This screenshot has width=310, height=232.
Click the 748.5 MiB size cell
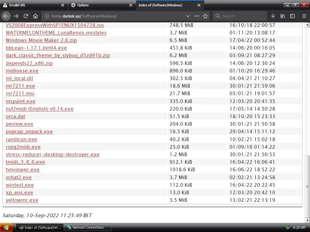[181, 25]
